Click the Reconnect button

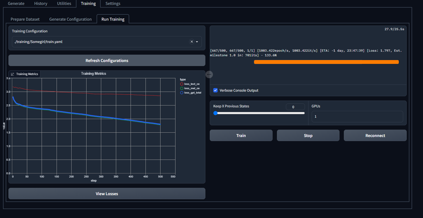click(375, 135)
